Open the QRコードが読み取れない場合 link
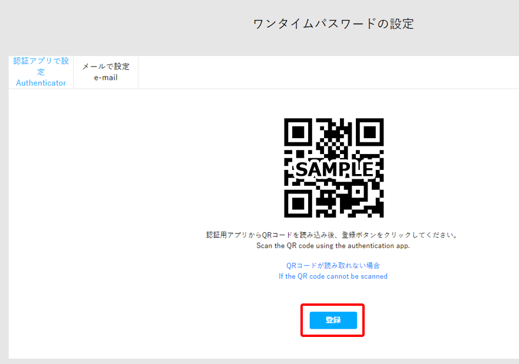This screenshot has width=519, height=364. tap(333, 266)
